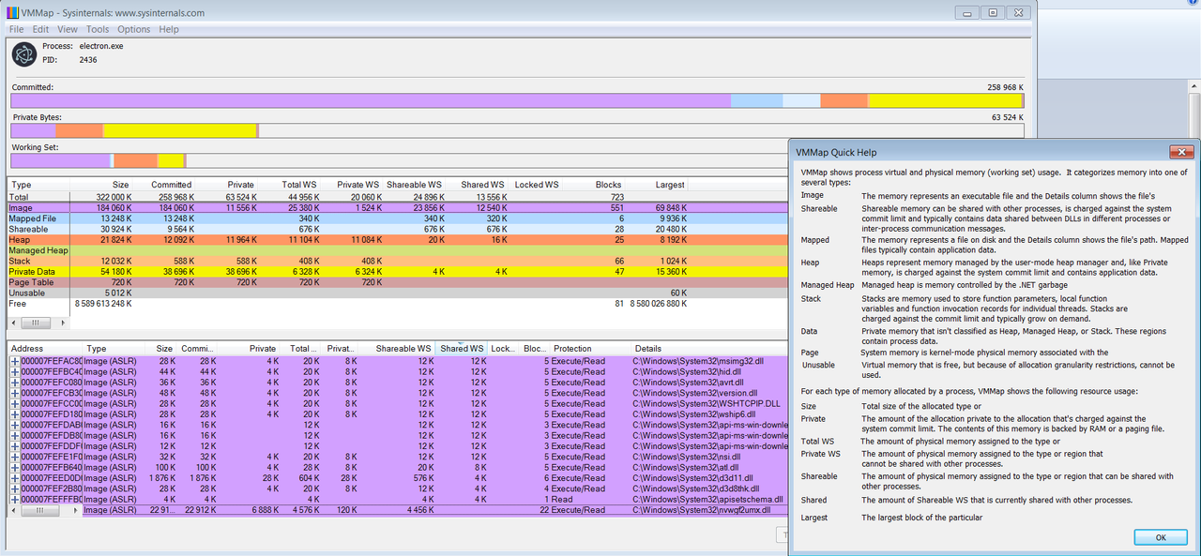
Task: Select the Image row in summary table
Action: [x=397, y=207]
